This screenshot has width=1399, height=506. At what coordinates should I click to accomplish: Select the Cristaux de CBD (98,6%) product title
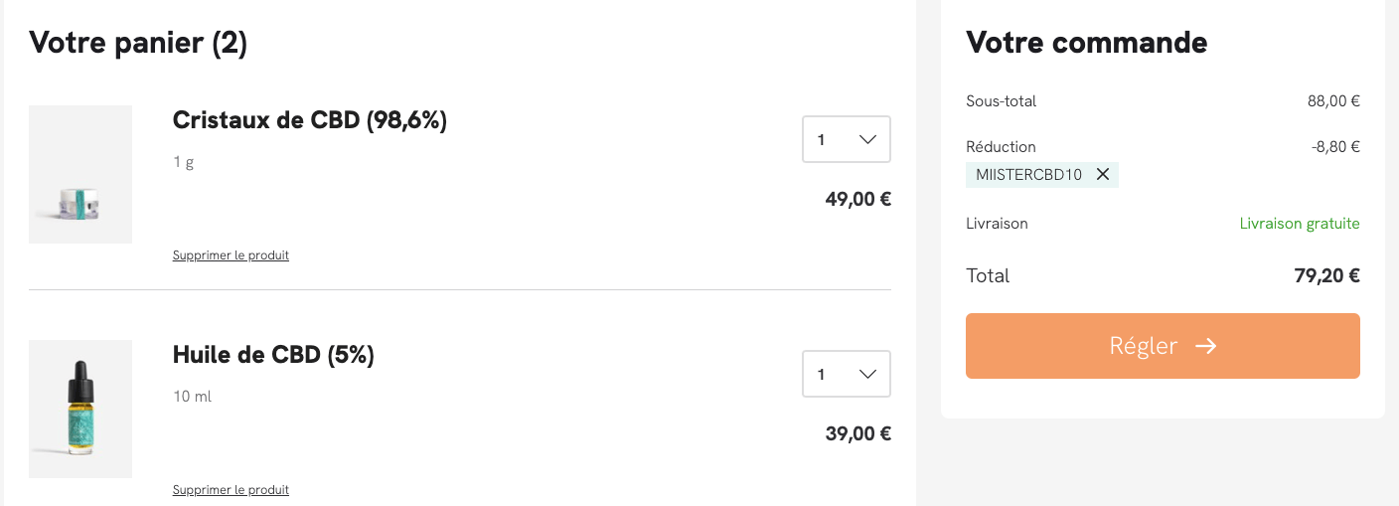click(310, 120)
